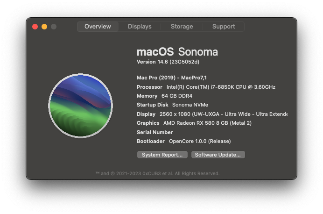
Task: Click the Serial Number label
Action: click(154, 132)
